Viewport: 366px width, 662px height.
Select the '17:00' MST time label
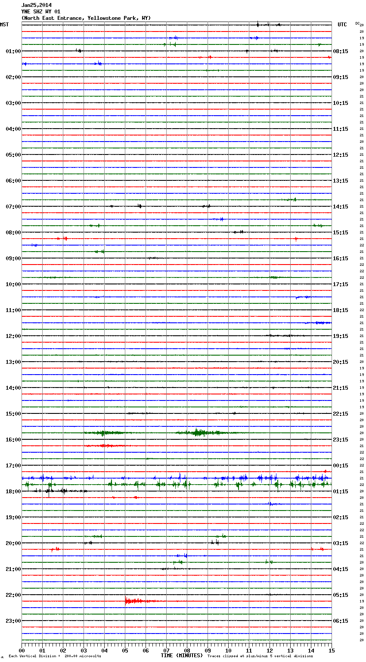pyautogui.click(x=13, y=466)
